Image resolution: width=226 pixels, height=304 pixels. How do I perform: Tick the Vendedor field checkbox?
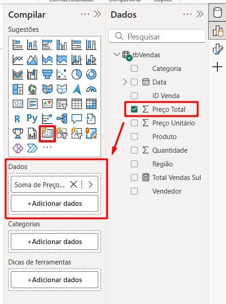coord(134,191)
